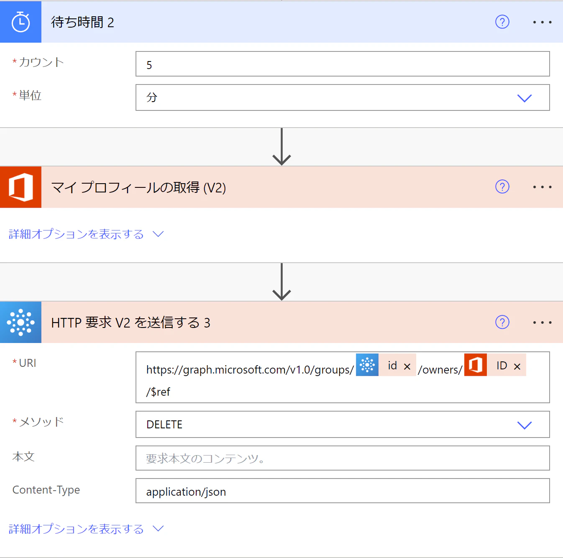Click the arrow connector below 待ち時間 2
The image size is (563, 558).
click(281, 147)
